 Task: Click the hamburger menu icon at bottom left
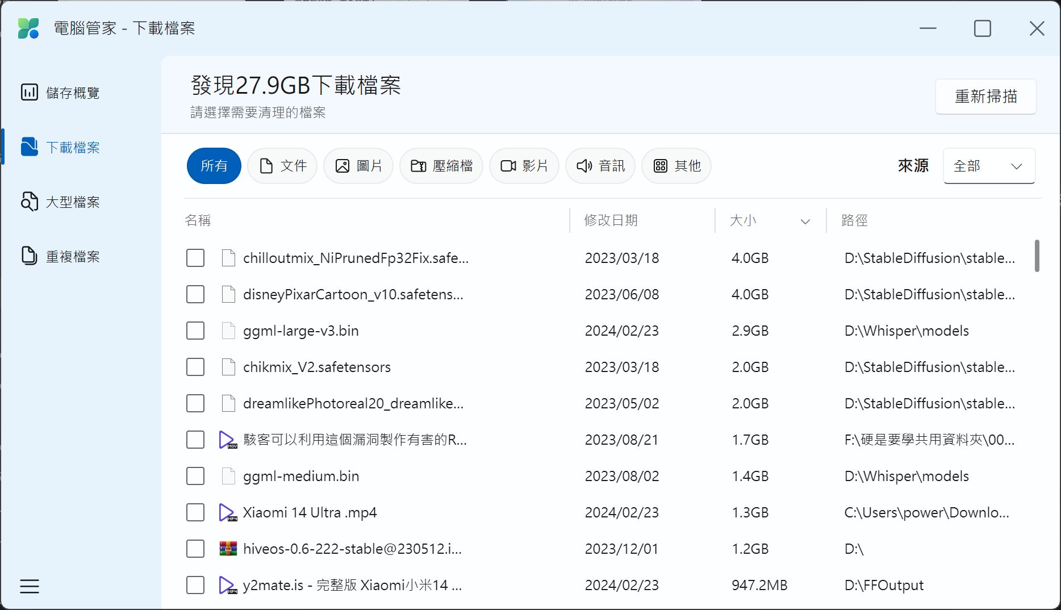point(30,586)
